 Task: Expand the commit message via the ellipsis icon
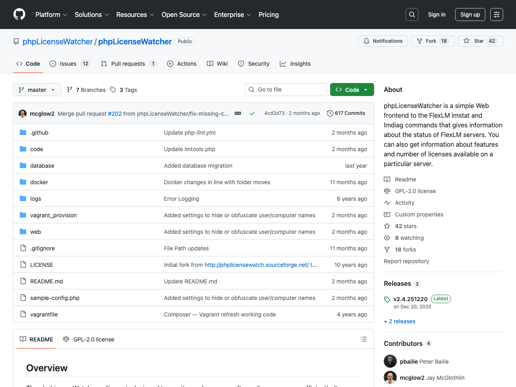[237, 114]
